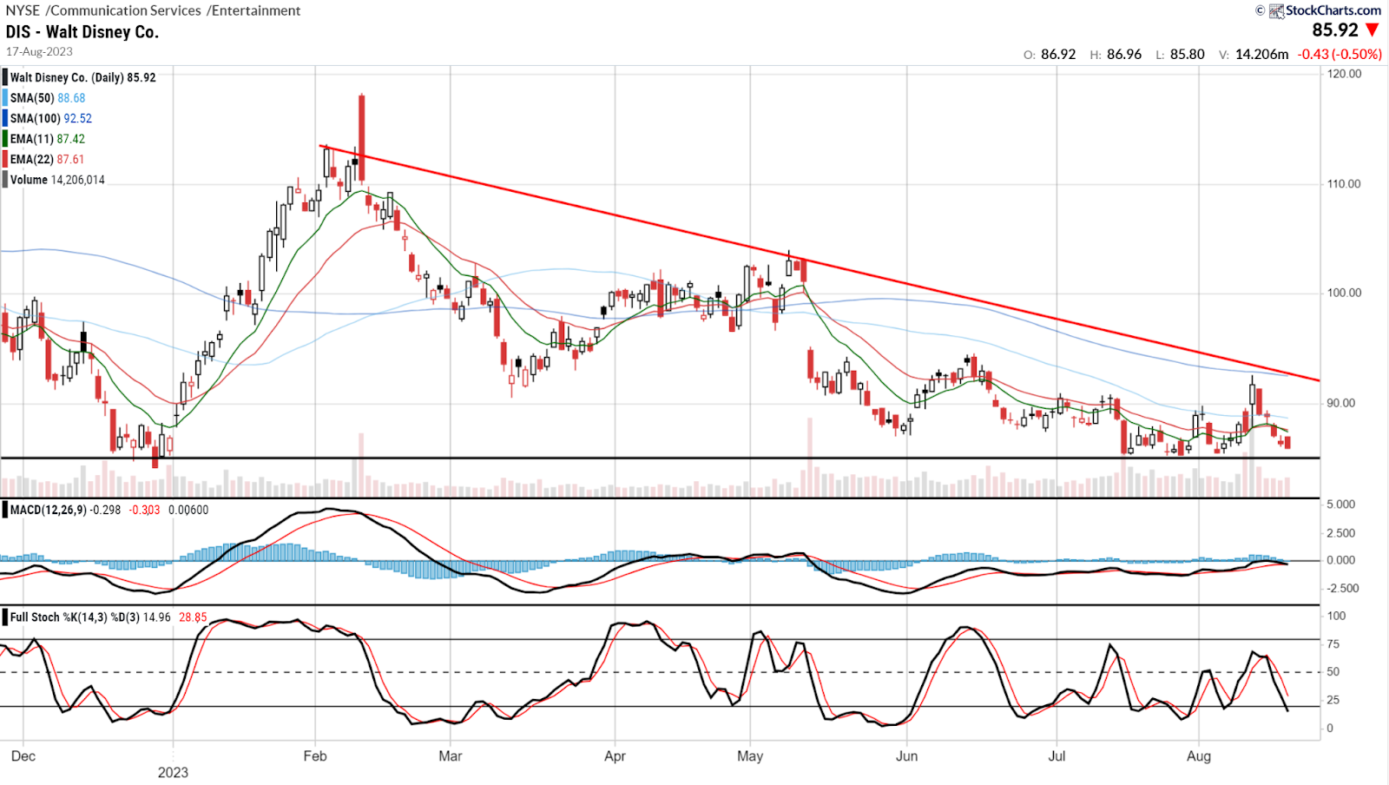Click the open value 86.92

(x=1058, y=54)
